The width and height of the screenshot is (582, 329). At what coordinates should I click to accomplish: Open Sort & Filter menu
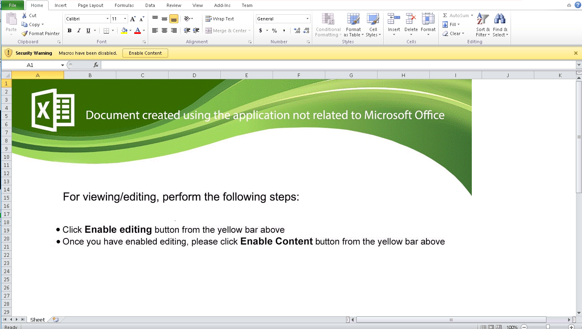coord(483,25)
